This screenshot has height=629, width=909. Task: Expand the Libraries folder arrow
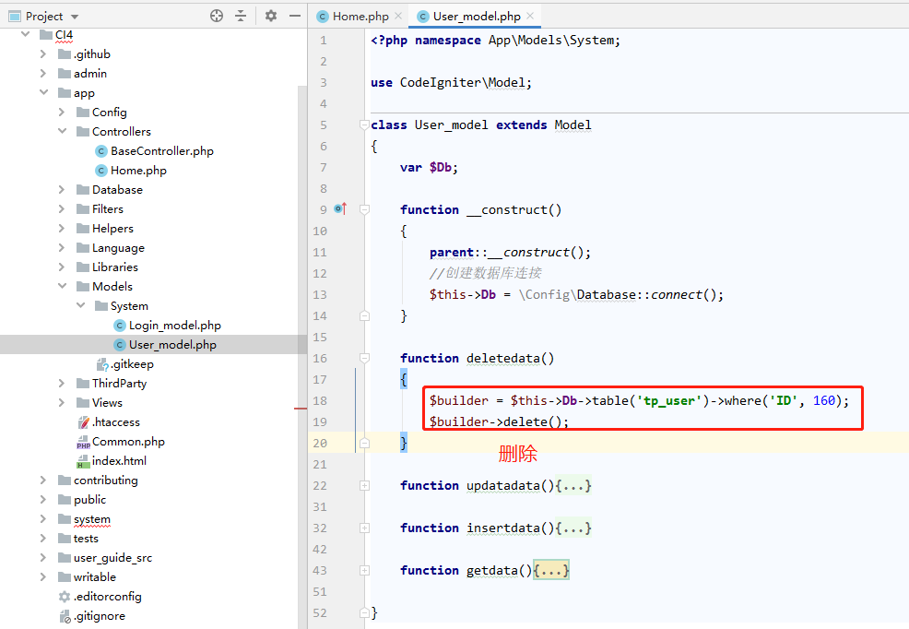62,267
